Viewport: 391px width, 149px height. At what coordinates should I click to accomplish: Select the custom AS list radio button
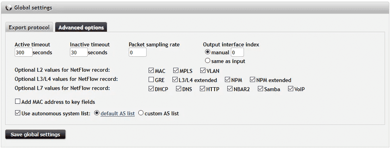(141, 113)
